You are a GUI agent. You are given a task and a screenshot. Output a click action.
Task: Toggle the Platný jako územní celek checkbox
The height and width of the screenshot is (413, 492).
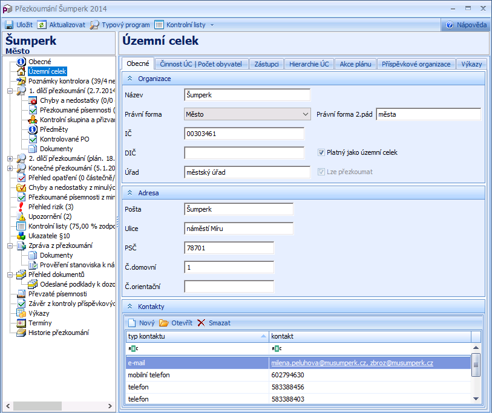(321, 152)
